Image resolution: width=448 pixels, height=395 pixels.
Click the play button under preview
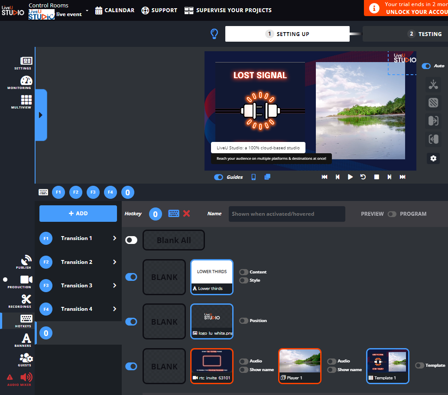click(x=350, y=177)
